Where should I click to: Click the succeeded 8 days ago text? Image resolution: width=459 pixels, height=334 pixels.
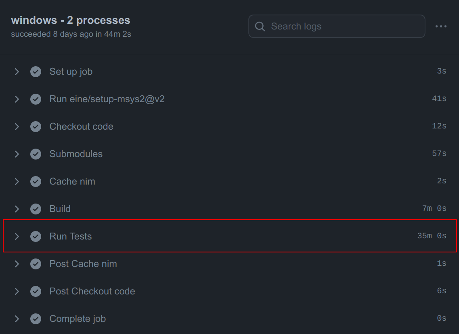click(x=70, y=34)
